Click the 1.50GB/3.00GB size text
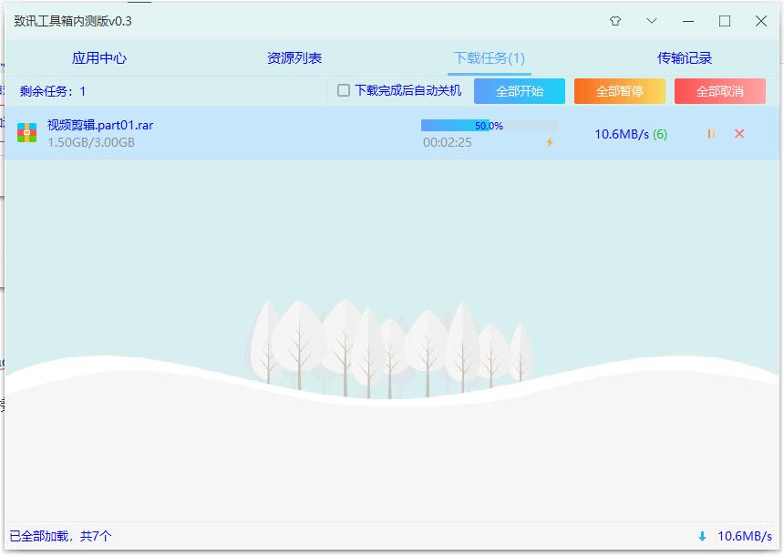 [x=91, y=142]
